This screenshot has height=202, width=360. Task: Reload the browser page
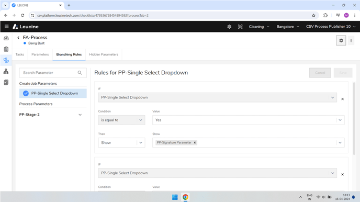click(22, 15)
